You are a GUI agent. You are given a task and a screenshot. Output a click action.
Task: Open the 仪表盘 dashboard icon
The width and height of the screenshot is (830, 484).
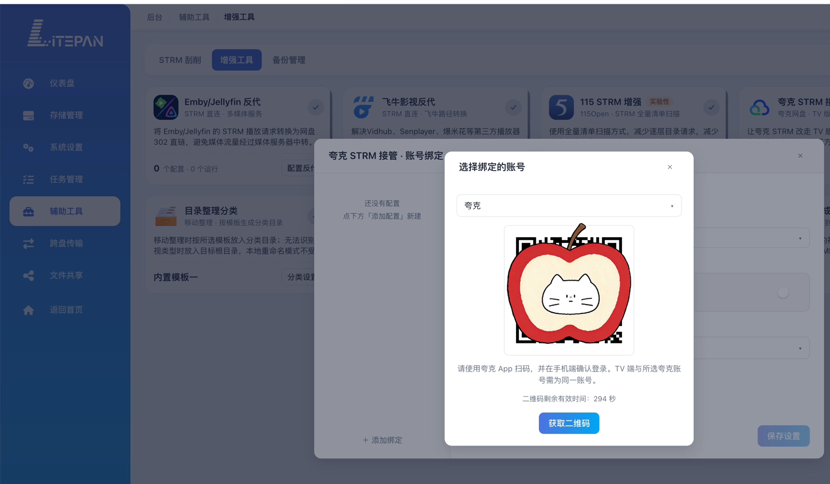coord(29,83)
